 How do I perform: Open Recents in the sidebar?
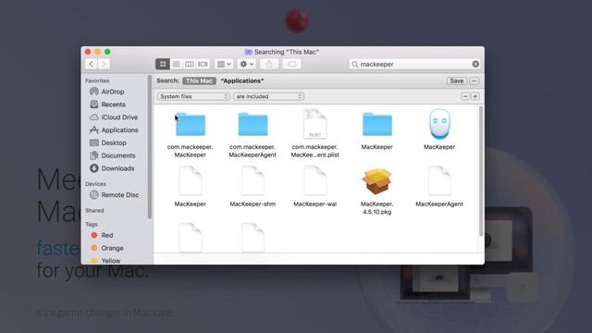(113, 105)
